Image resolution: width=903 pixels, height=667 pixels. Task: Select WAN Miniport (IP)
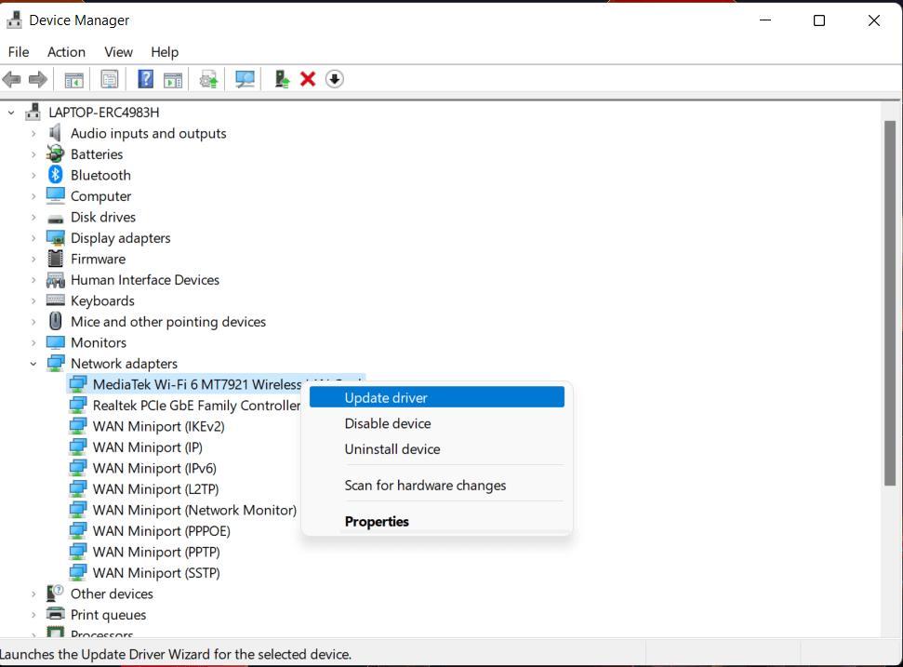click(x=148, y=447)
